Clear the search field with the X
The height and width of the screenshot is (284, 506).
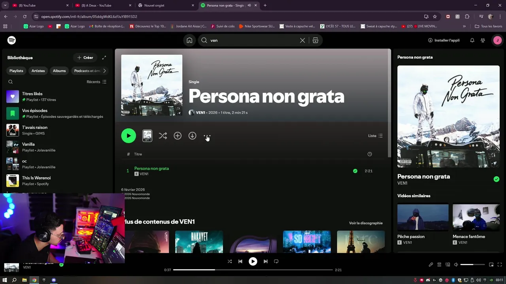(x=302, y=40)
